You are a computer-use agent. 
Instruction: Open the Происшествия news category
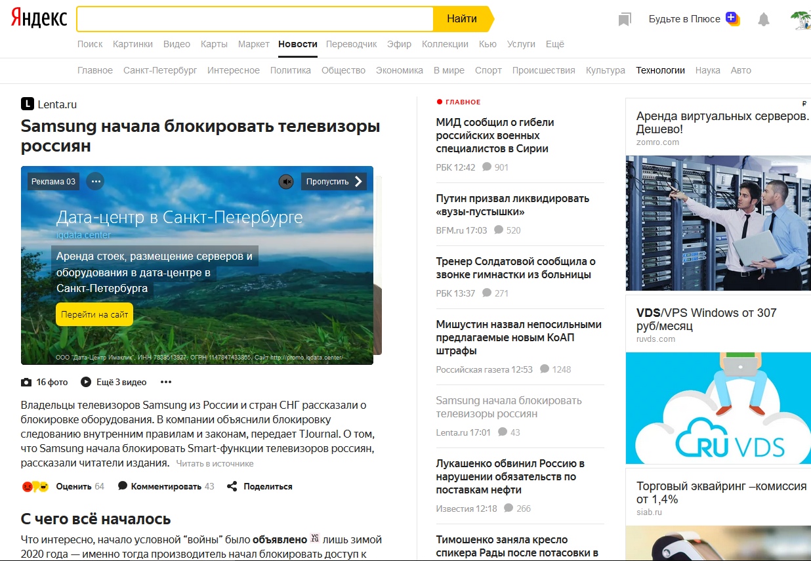tap(544, 70)
